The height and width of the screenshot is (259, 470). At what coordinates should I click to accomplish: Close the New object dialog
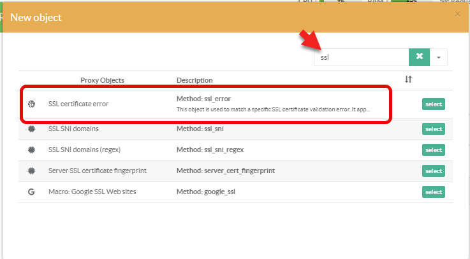tap(457, 14)
